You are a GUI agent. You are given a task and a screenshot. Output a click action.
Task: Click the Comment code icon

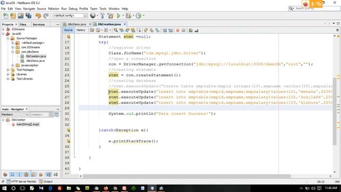pos(191,30)
